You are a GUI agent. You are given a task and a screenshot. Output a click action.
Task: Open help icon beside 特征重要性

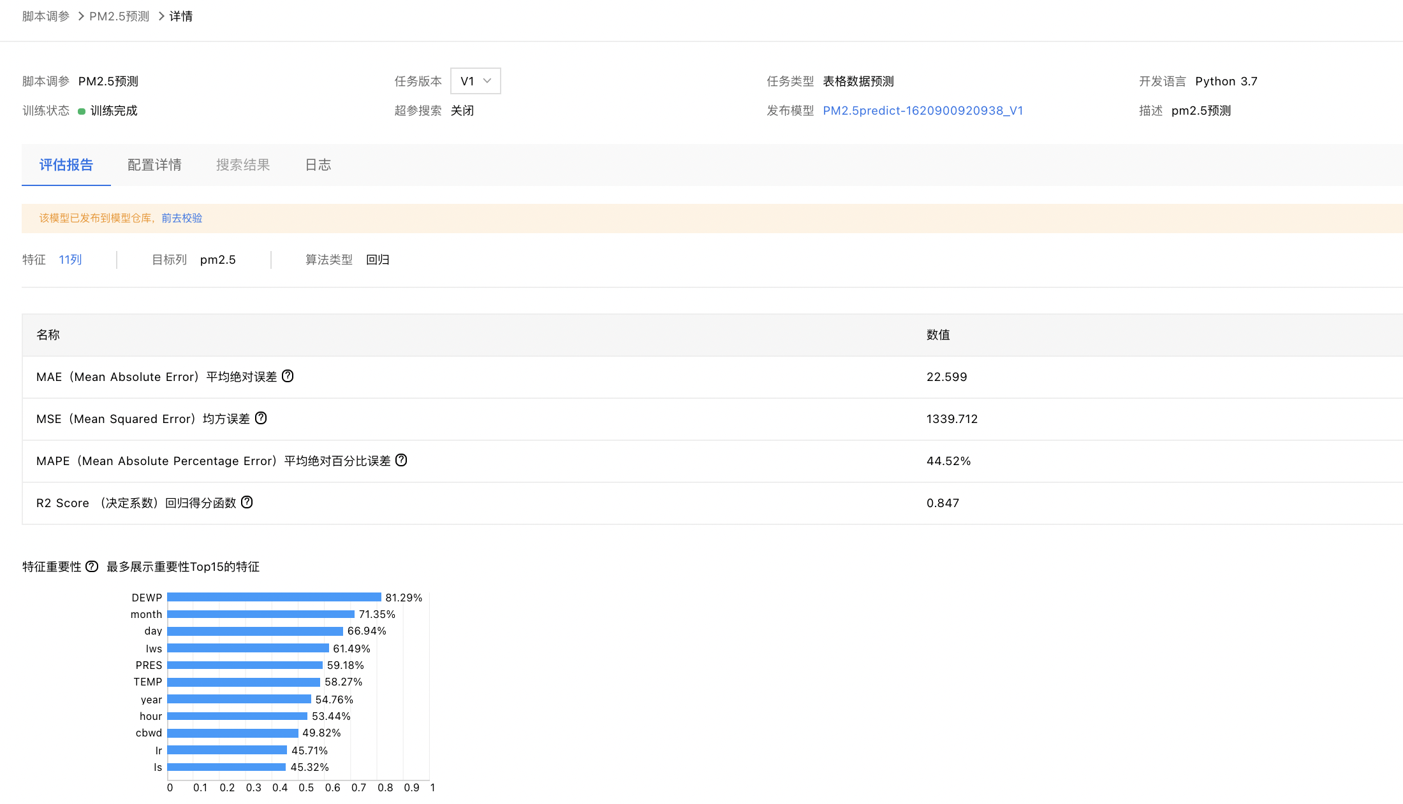point(92,566)
